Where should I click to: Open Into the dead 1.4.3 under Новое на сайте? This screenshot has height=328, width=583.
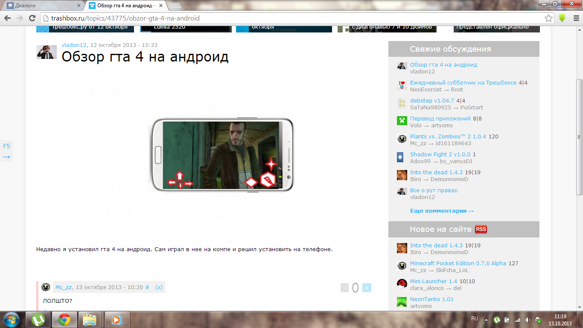click(x=436, y=245)
